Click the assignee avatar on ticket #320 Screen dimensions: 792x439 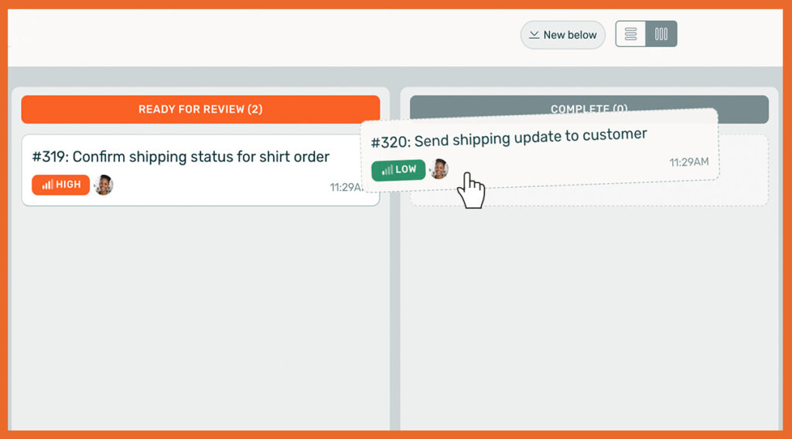click(439, 168)
